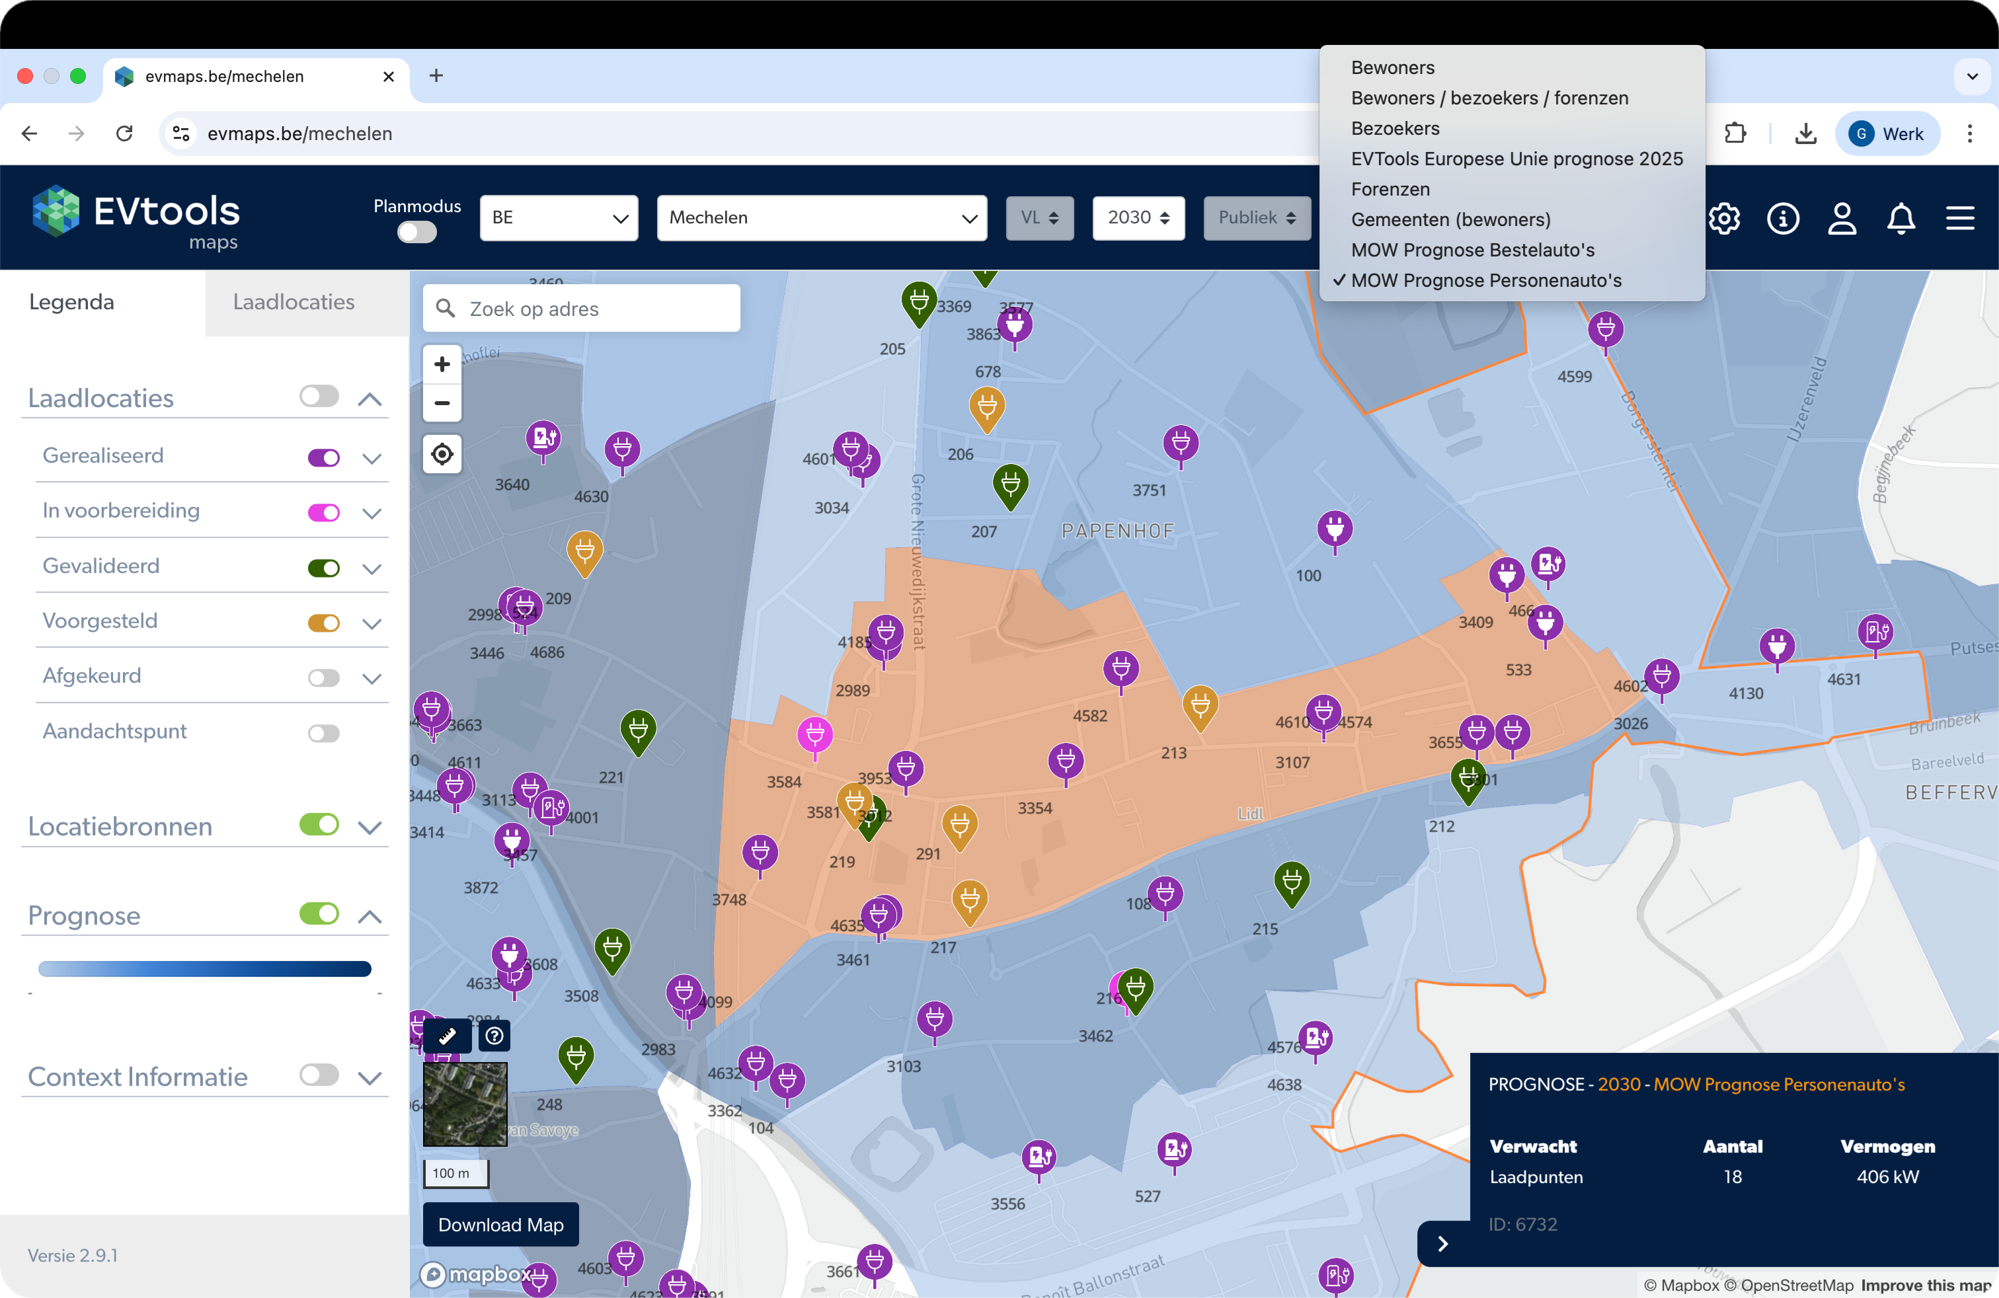
Task: Click the locate-me crosshair button on map
Action: (x=442, y=454)
